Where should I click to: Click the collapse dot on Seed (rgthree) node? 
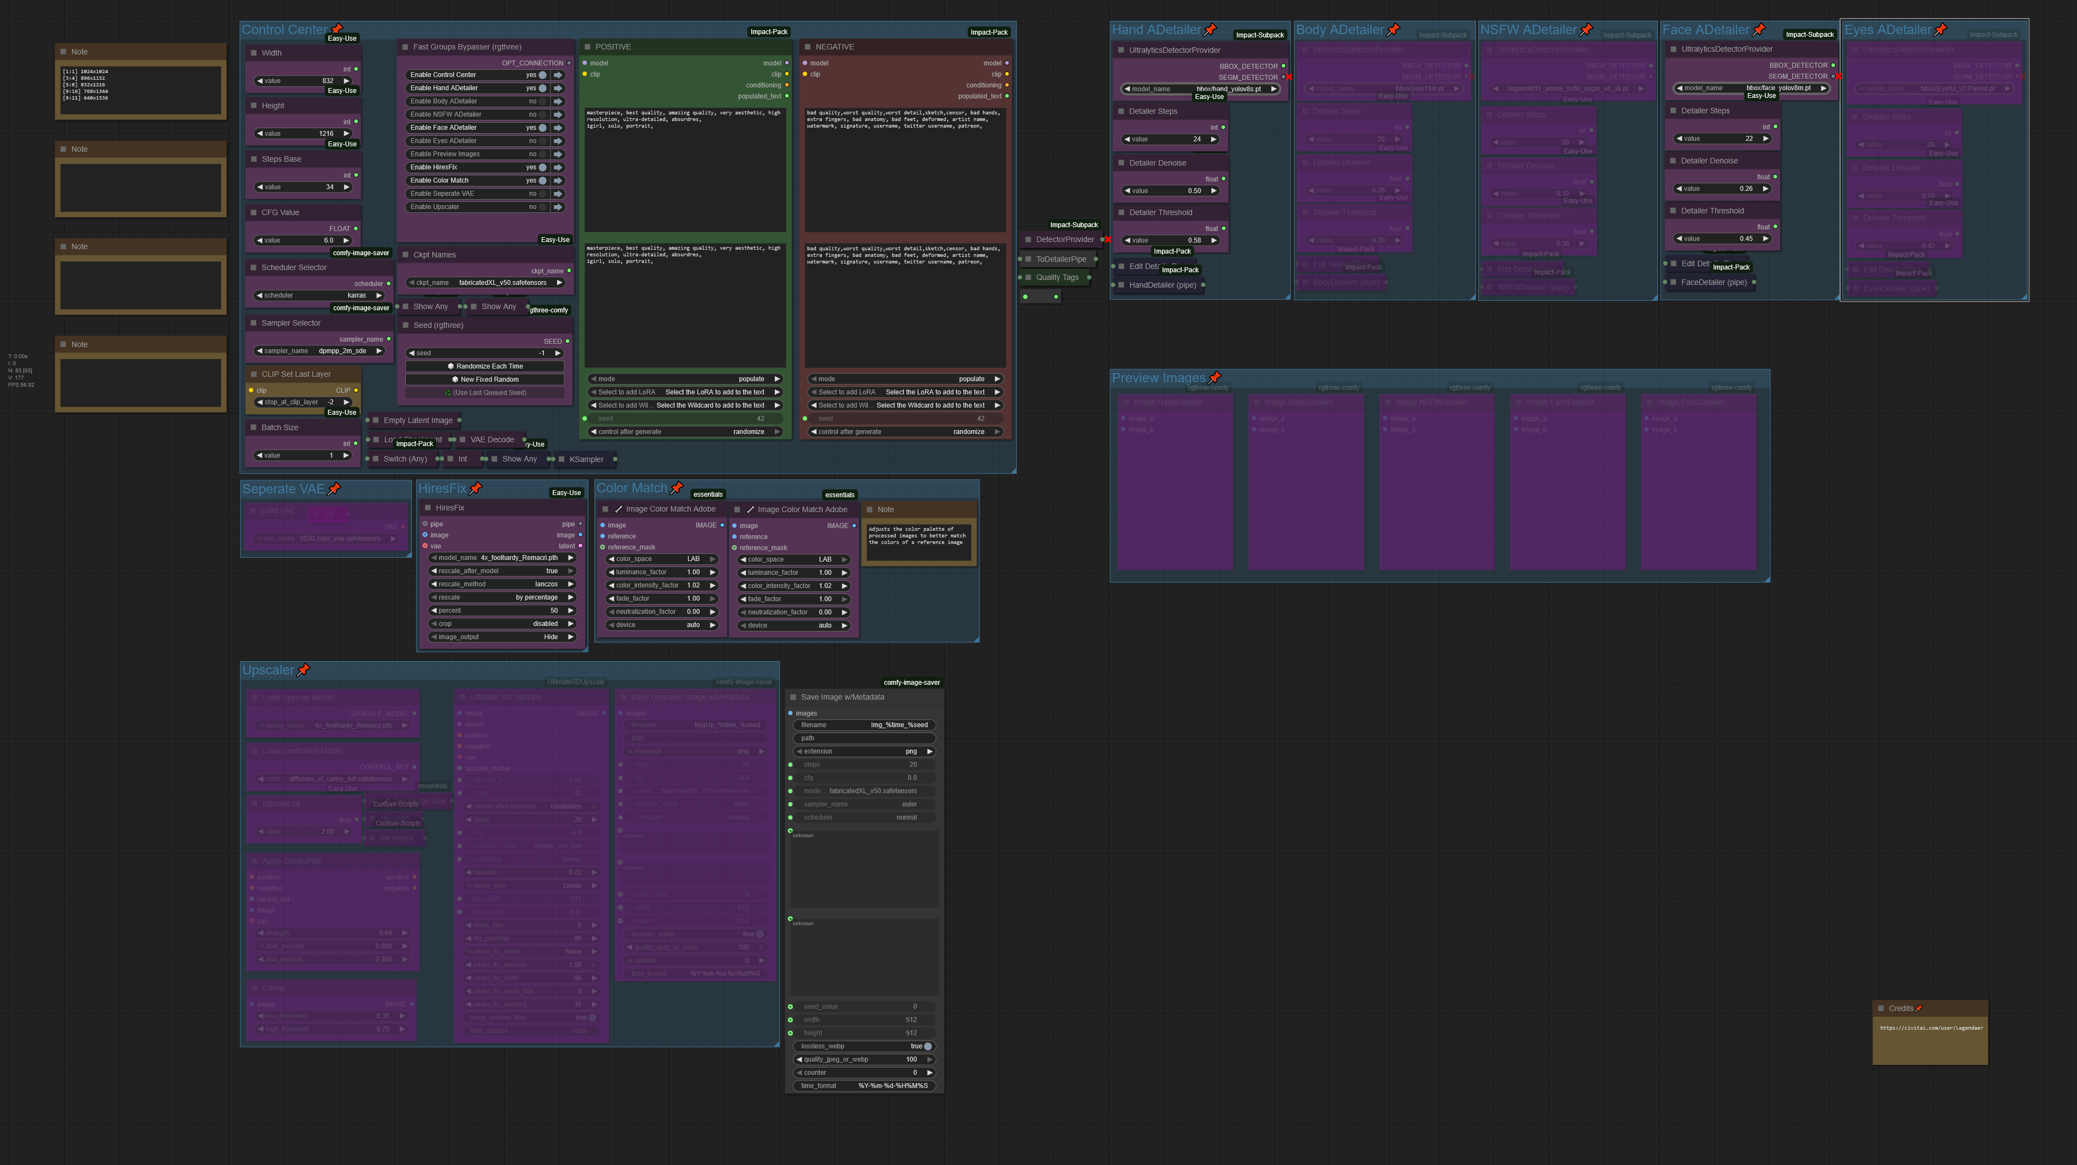click(405, 326)
